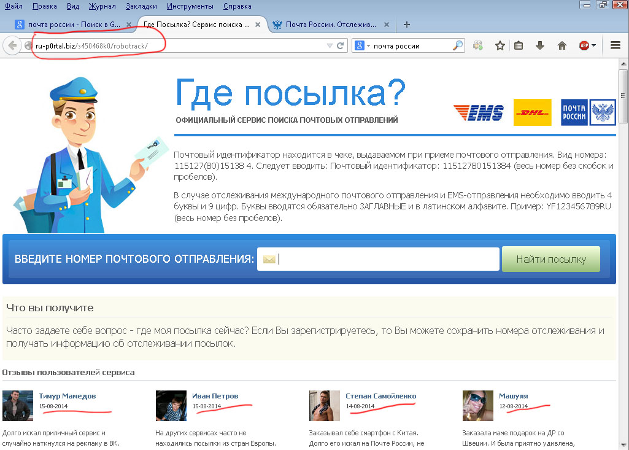Open the Правка menu
Image resolution: width=629 pixels, height=450 pixels.
45,6
